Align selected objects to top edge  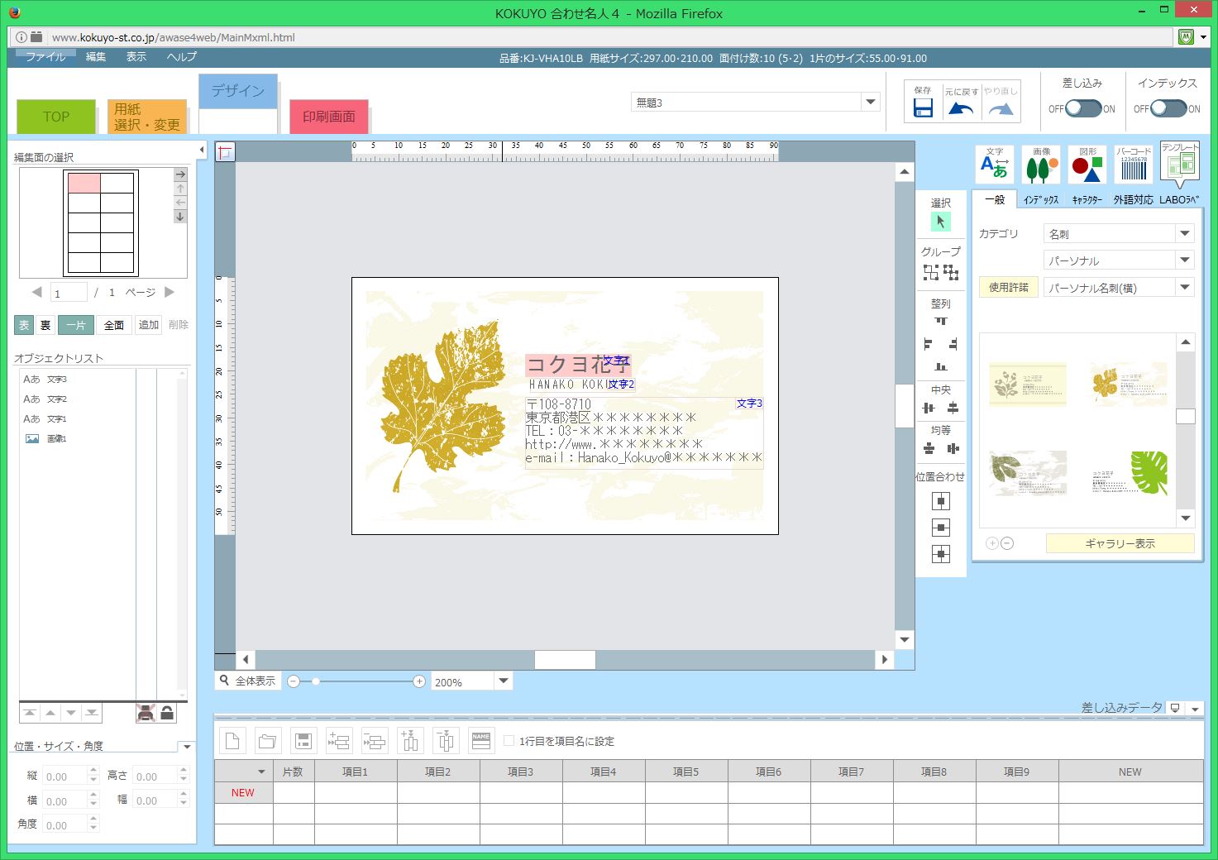click(940, 321)
